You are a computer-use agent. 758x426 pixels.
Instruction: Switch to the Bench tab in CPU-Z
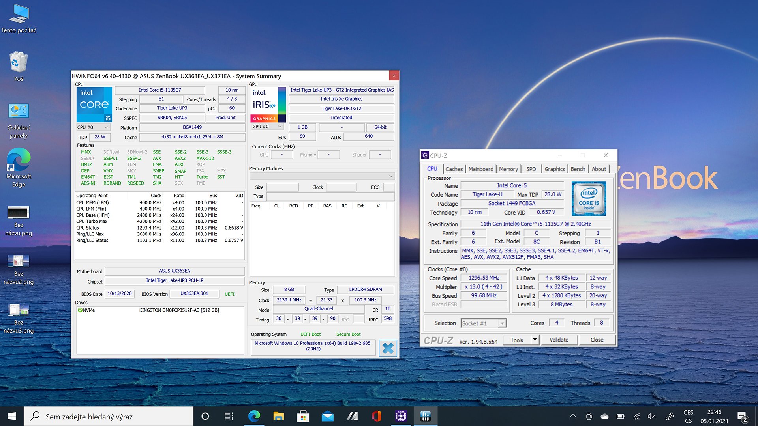578,169
